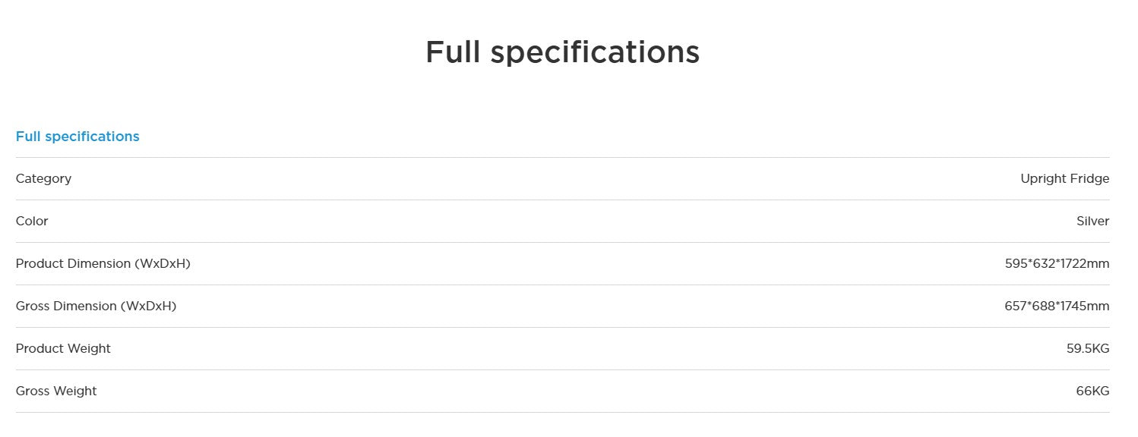
Task: Click the Gross Dimension (WxDxH) label
Action: coord(96,307)
